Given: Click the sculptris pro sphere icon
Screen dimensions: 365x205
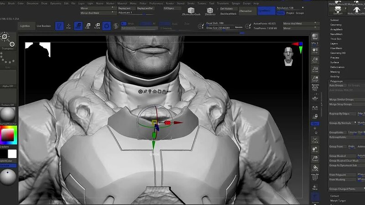Looking at the screenshot, I should pos(116,26).
